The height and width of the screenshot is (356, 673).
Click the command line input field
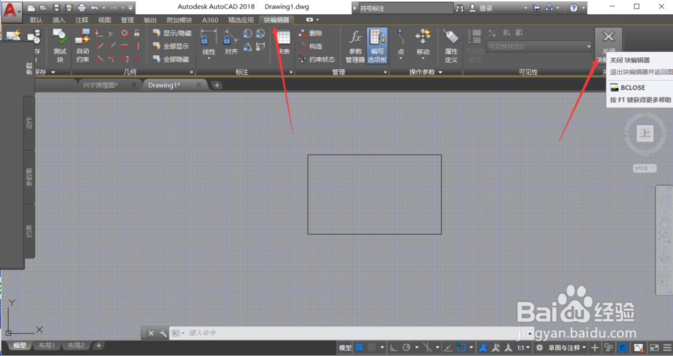(x=352, y=333)
